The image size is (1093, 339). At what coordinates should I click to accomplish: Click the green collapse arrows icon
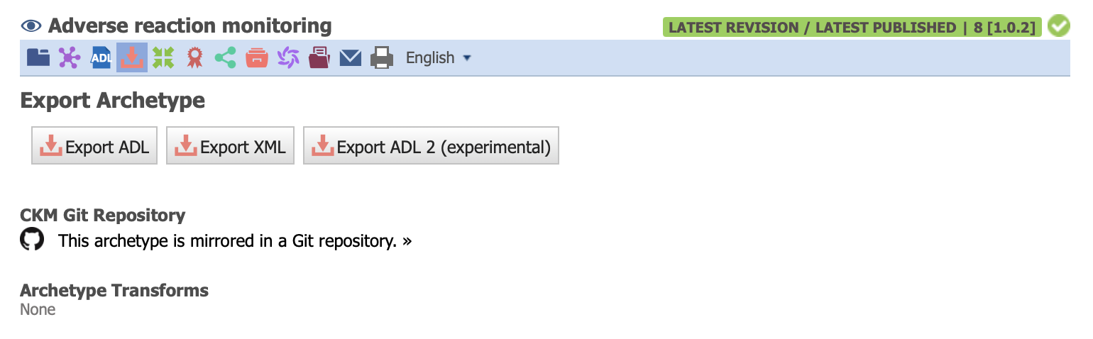click(163, 57)
